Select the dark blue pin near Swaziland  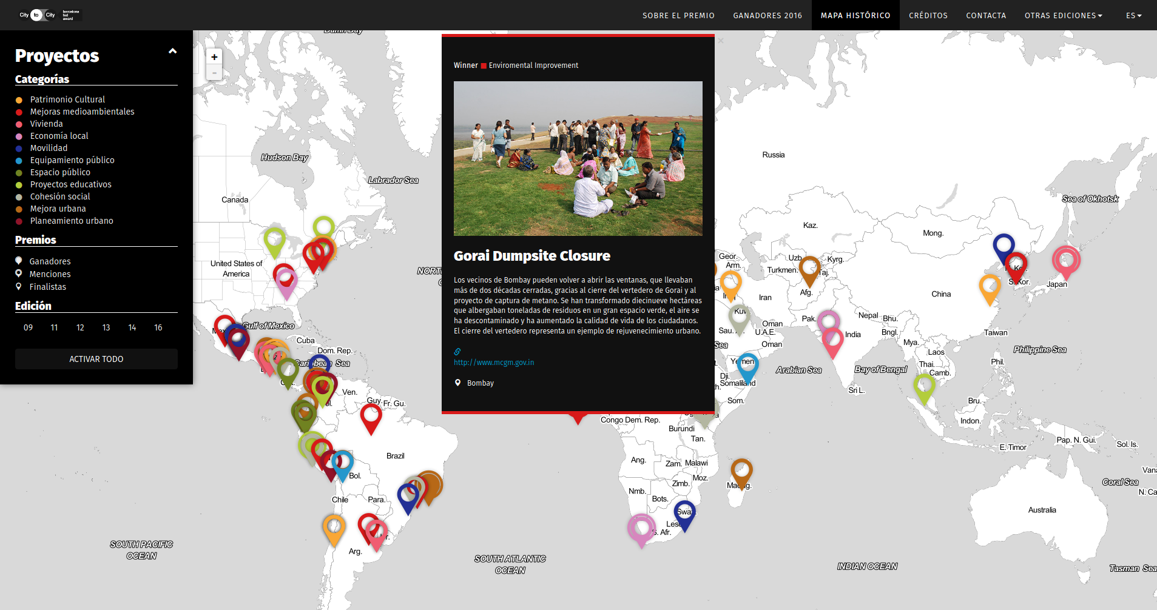pos(684,512)
